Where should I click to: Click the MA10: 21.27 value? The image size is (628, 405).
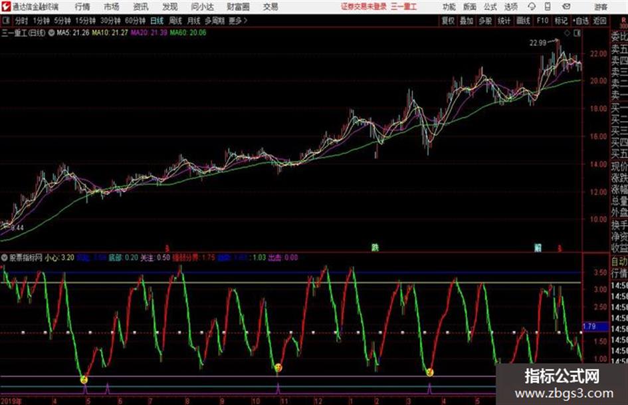point(110,33)
